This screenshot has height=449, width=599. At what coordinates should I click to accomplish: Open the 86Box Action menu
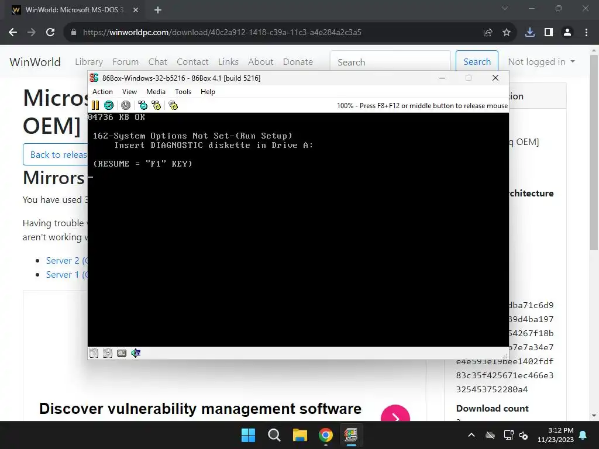point(102,92)
